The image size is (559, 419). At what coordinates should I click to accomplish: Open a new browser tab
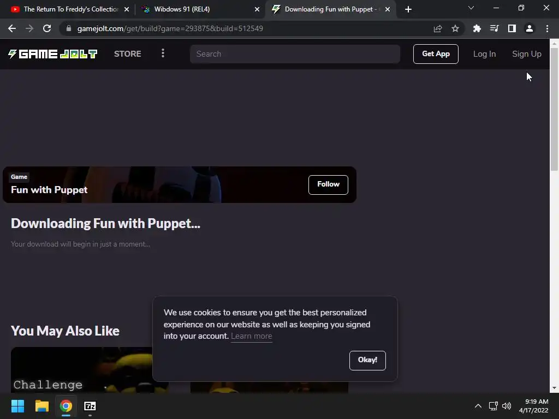point(408,9)
